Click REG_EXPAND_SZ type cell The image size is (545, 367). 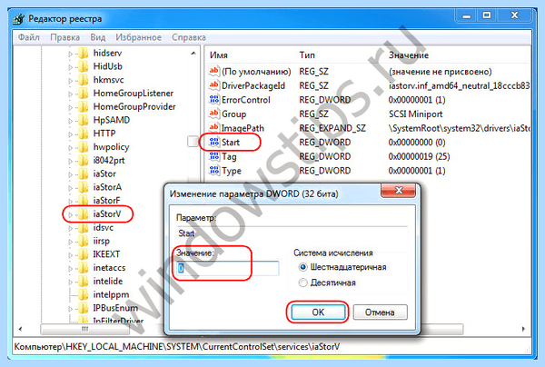[x=332, y=128]
